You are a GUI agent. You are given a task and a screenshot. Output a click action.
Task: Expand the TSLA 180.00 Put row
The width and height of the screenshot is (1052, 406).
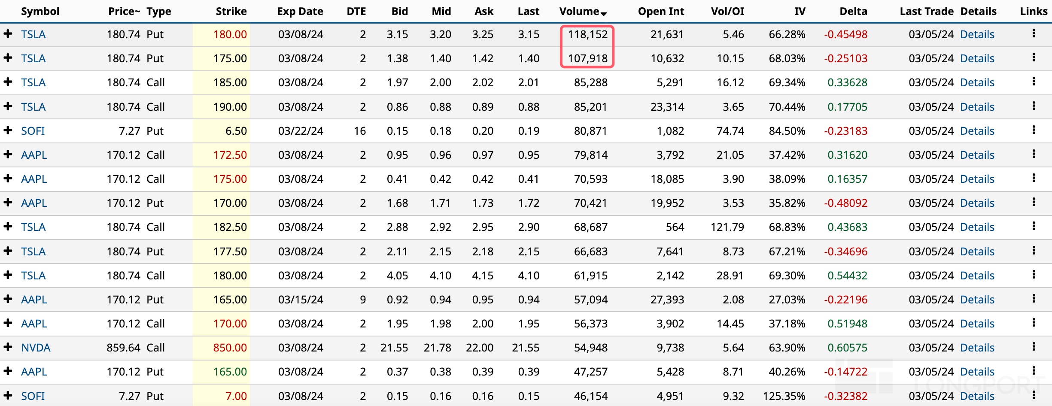pyautogui.click(x=8, y=33)
